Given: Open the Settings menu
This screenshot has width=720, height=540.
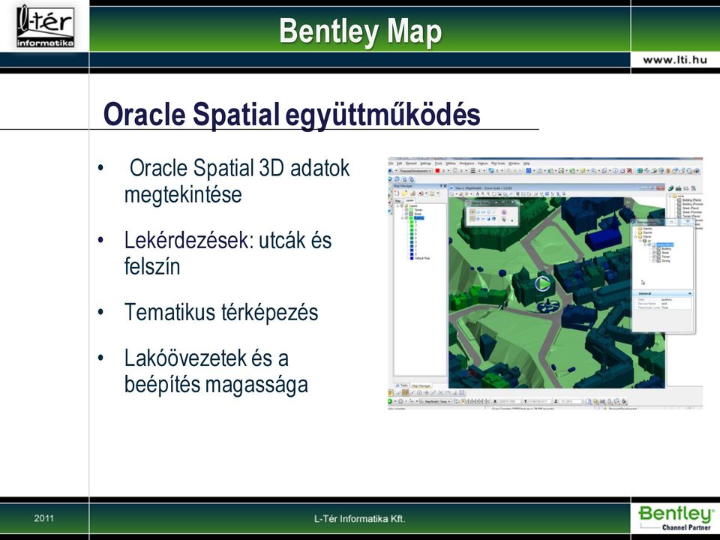Looking at the screenshot, I should coord(426,163).
